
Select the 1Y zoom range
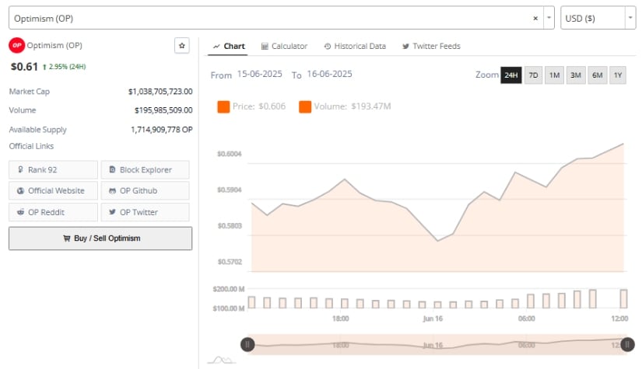click(x=618, y=75)
